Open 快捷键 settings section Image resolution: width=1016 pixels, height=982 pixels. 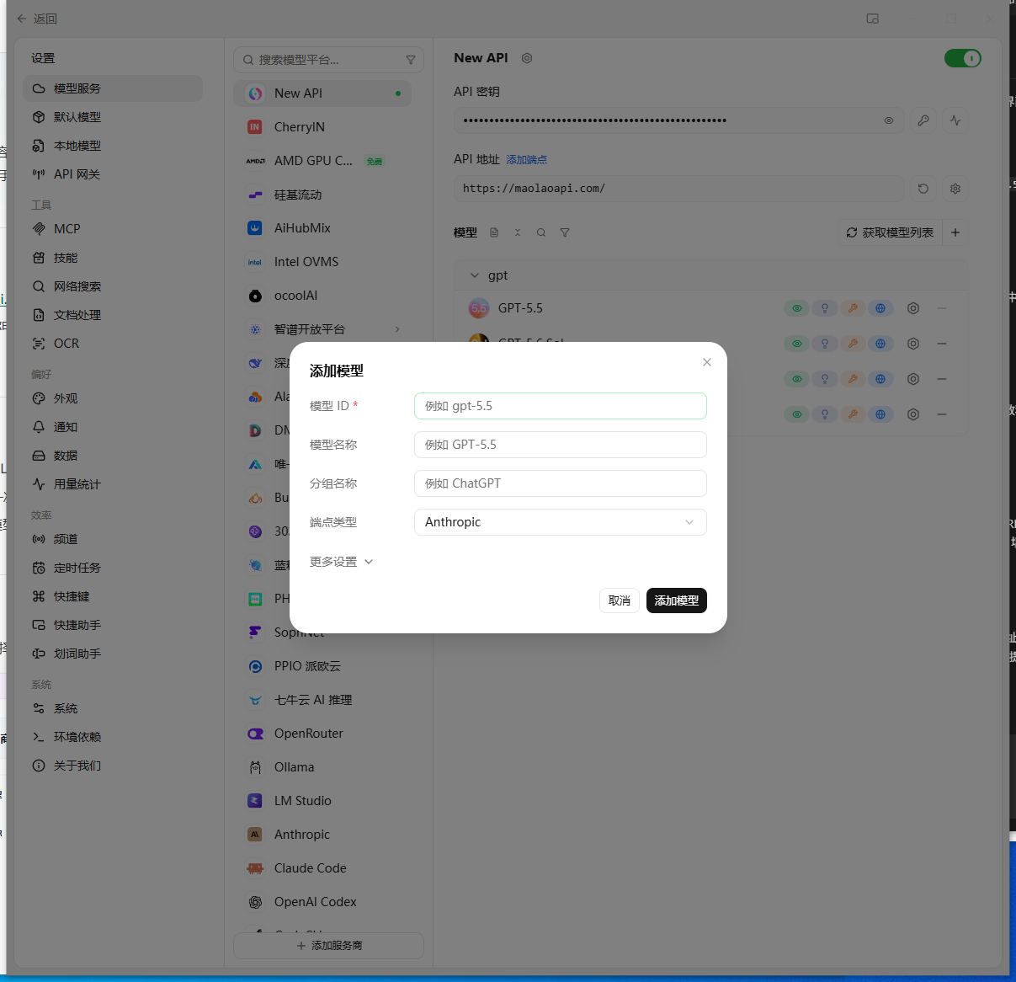[x=113, y=596]
